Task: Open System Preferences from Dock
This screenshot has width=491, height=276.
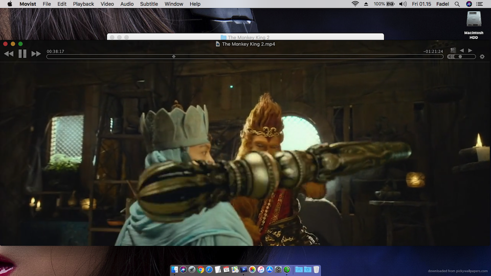Action: point(278,269)
